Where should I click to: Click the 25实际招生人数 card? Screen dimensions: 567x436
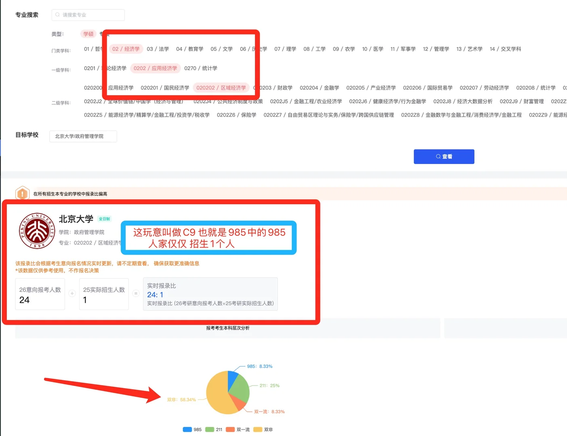click(104, 294)
